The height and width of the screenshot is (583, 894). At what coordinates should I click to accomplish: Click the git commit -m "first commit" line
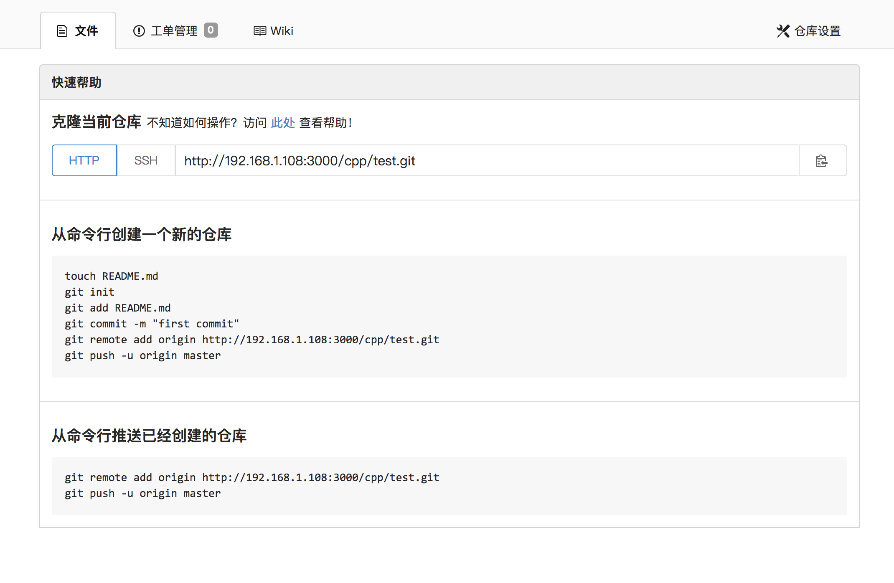tap(152, 324)
